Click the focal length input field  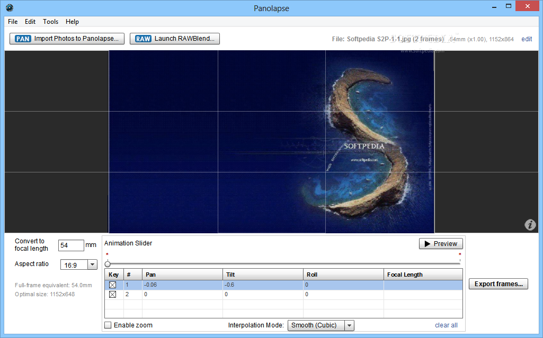point(71,245)
